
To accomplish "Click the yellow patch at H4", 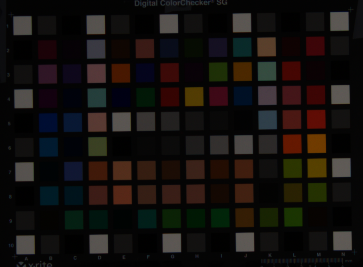I will [x=194, y=97].
